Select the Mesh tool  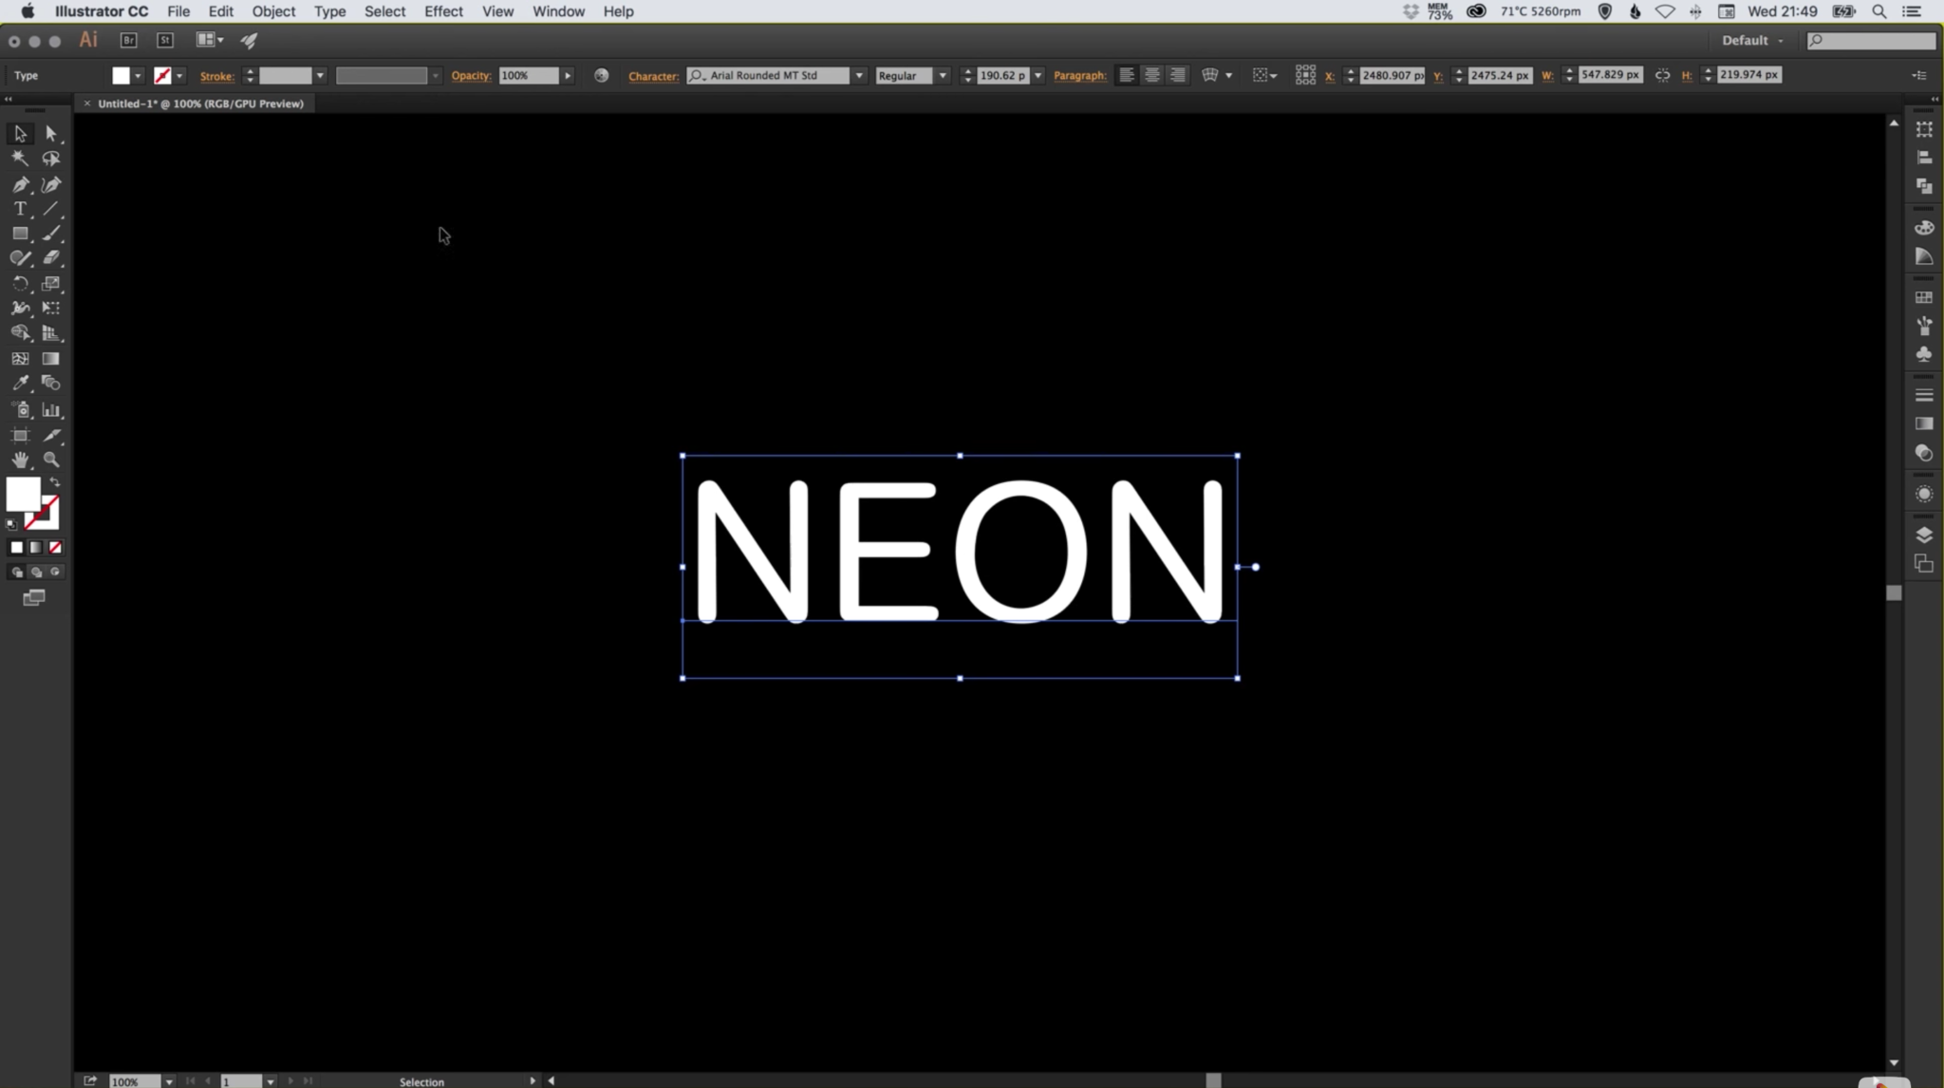point(20,359)
